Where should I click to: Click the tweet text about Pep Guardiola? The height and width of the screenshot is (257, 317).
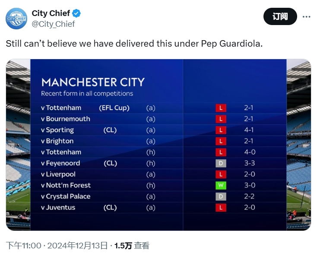click(x=134, y=44)
